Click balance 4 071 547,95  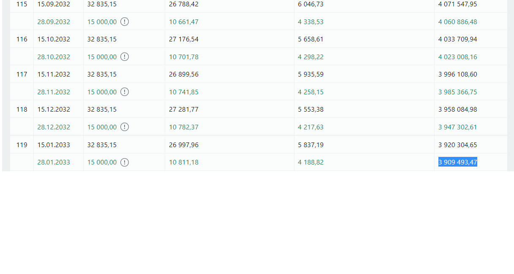(x=458, y=4)
